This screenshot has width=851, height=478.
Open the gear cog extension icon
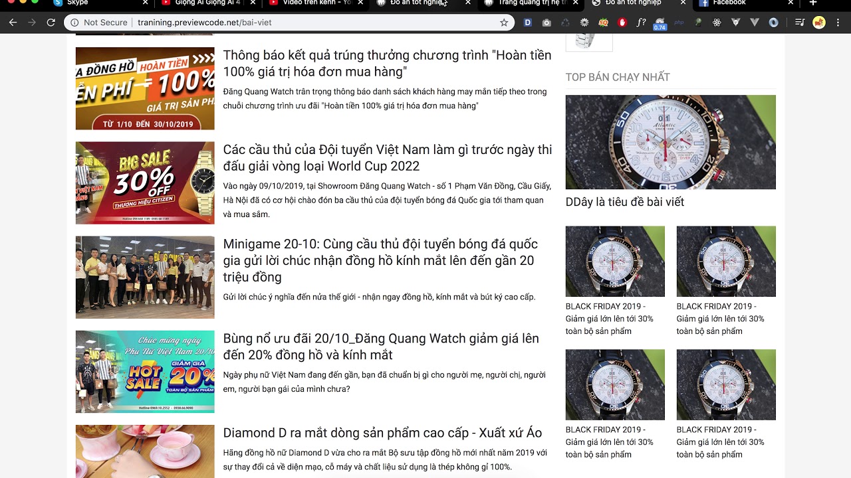click(584, 23)
